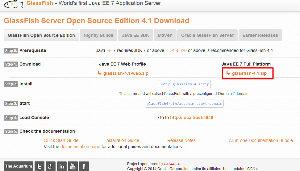Switch to the Earlier Releases tab
This screenshot has height=171, width=300.
(x=260, y=35)
